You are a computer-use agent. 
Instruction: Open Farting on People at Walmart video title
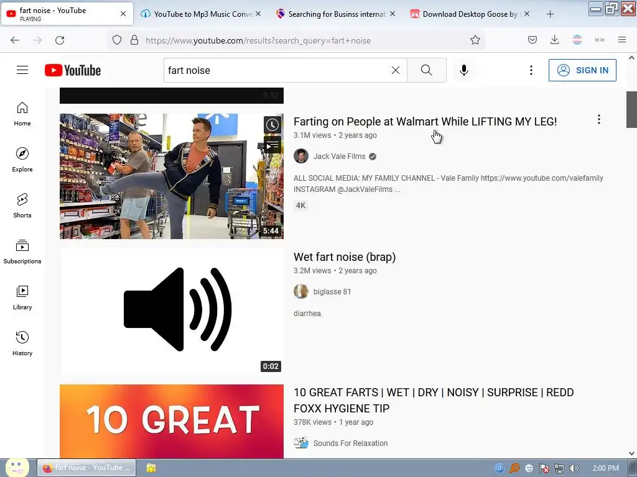425,122
